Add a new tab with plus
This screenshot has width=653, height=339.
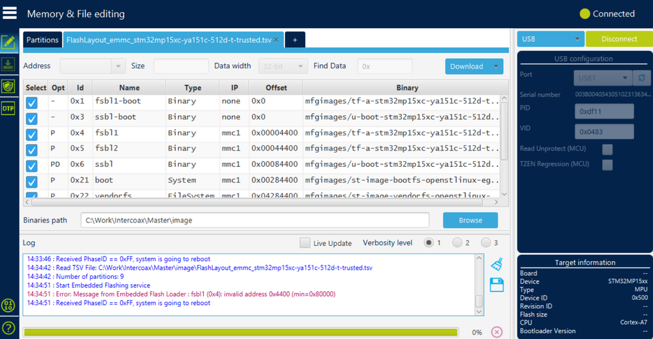tap(295, 40)
